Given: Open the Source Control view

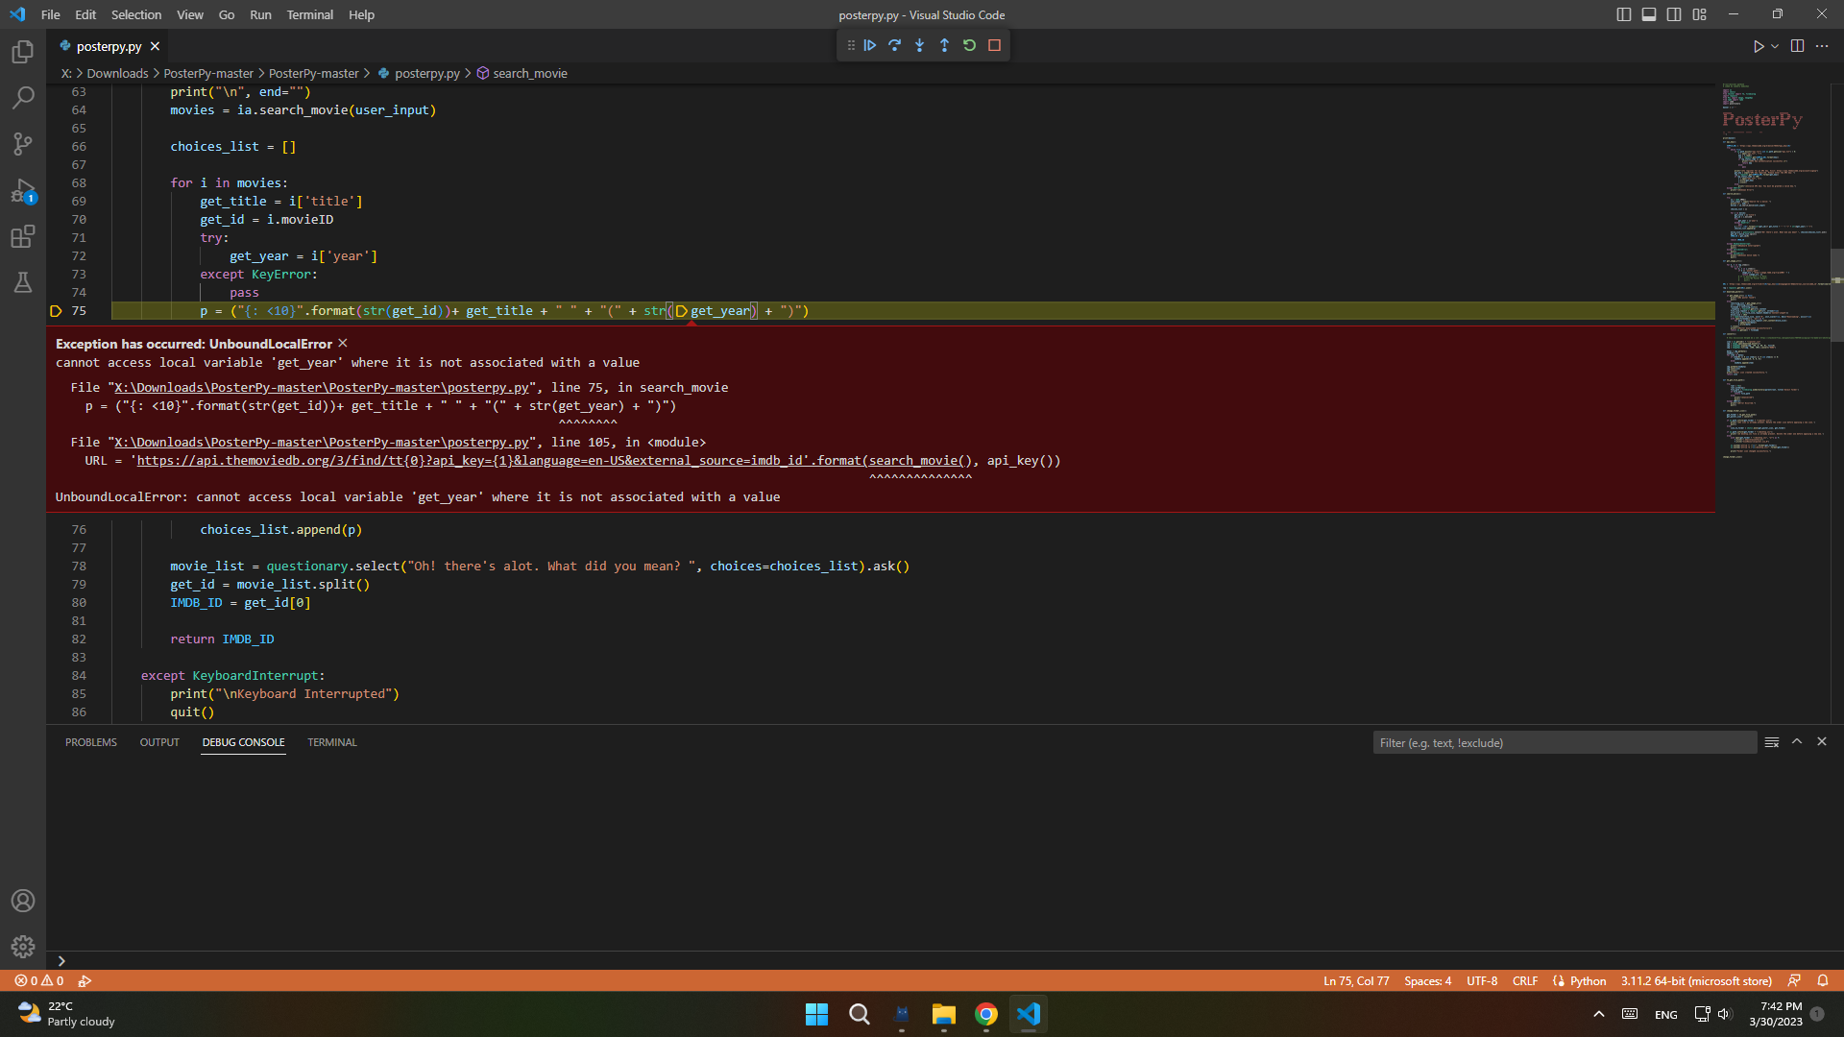Looking at the screenshot, I should coord(23,144).
